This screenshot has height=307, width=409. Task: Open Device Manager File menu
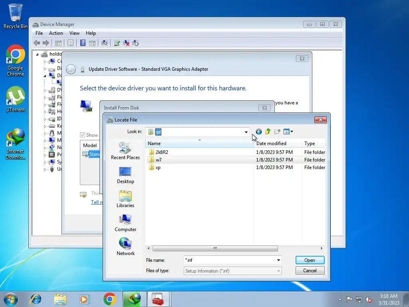(39, 33)
